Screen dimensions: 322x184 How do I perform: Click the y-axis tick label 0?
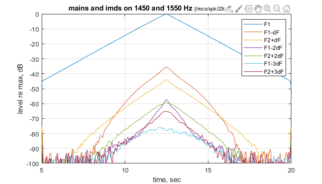37,14
